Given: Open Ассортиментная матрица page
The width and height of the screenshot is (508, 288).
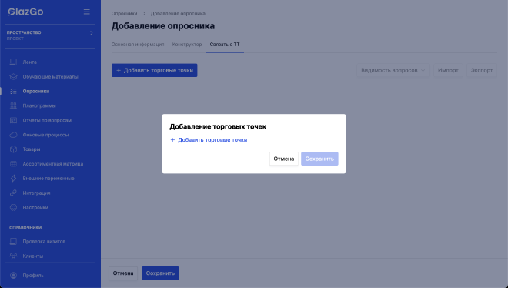Looking at the screenshot, I should tap(53, 164).
